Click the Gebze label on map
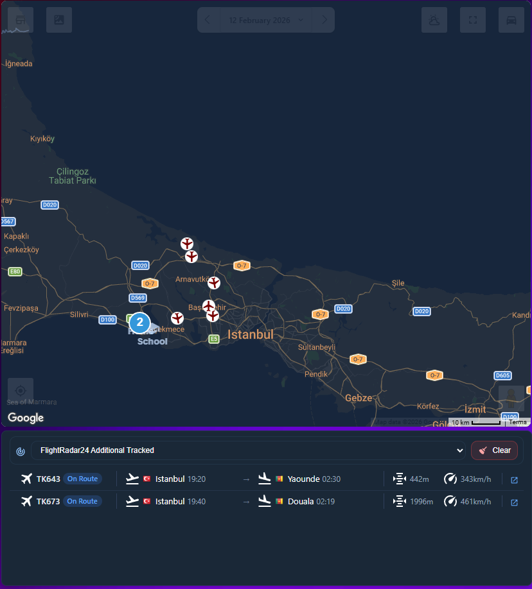The height and width of the screenshot is (589, 532). (359, 398)
